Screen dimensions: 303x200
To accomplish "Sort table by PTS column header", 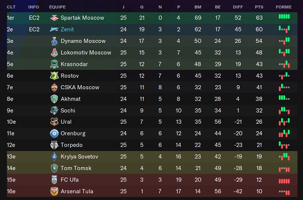I will coord(259,7).
